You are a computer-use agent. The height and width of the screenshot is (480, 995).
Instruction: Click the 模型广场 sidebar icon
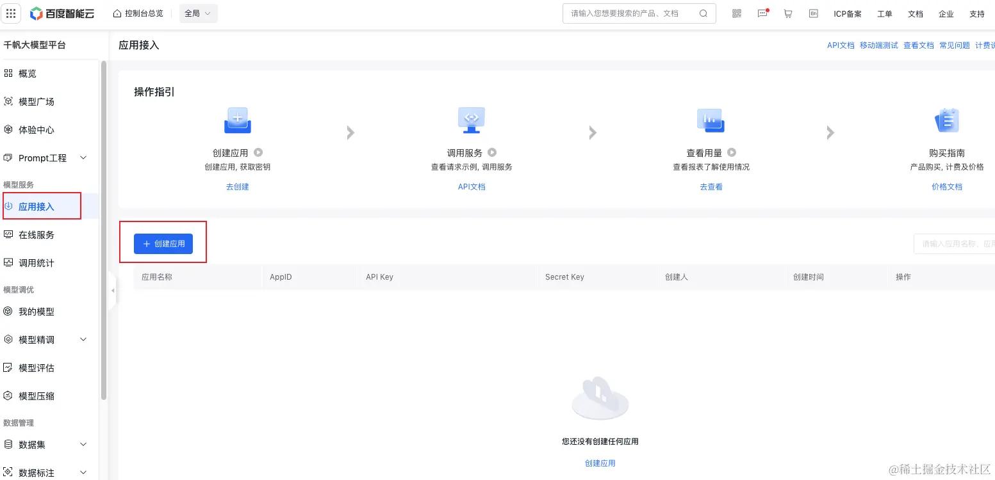point(8,102)
